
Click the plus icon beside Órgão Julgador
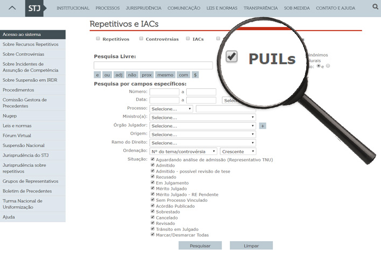point(263,126)
